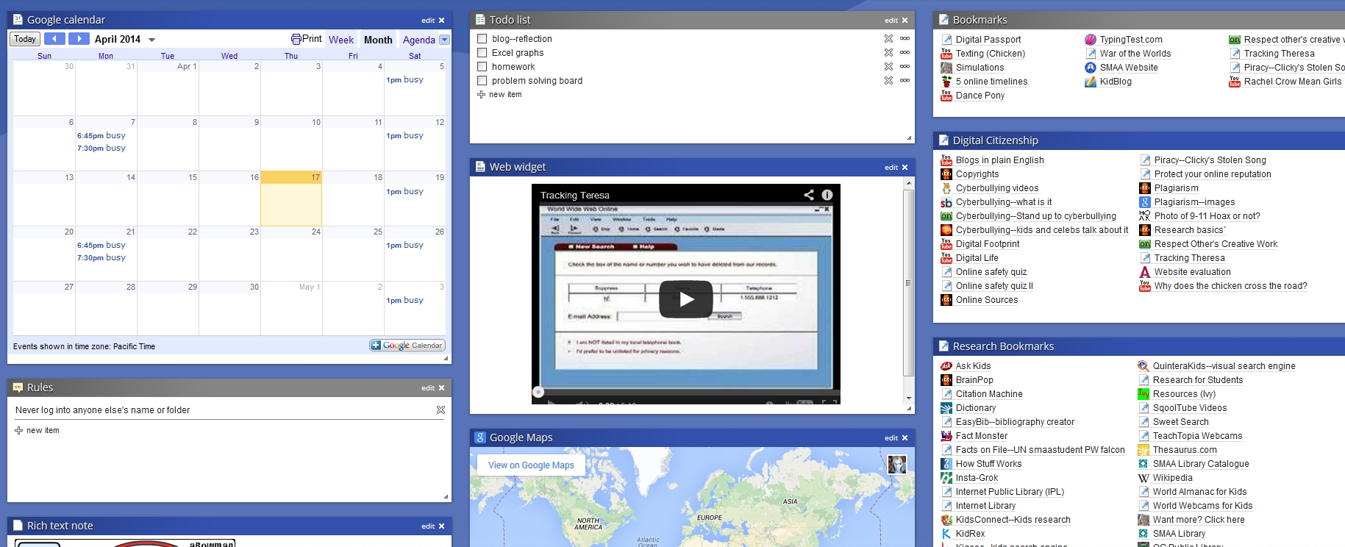Open the Plagiarism--images link

click(x=1194, y=202)
